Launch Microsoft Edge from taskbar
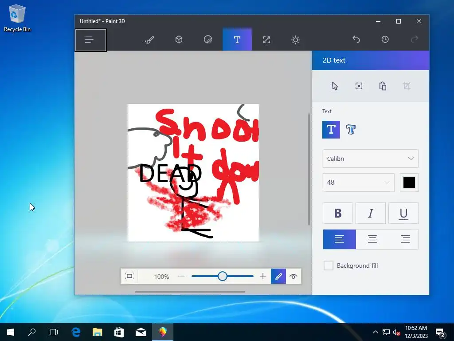454x341 pixels. 76,332
